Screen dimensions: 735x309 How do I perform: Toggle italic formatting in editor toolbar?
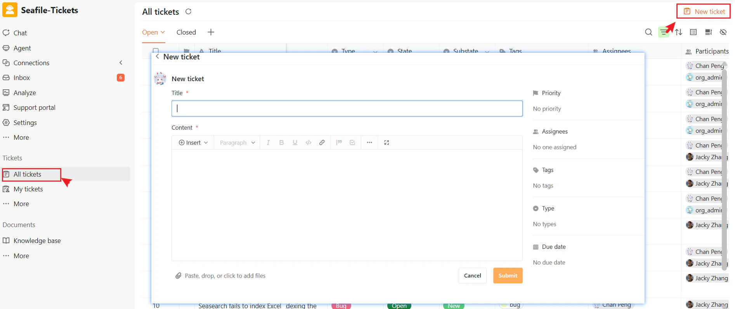click(268, 142)
